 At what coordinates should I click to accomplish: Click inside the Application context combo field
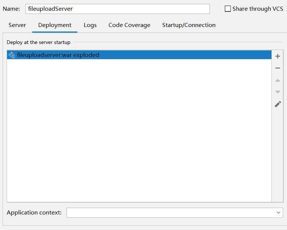point(175,213)
